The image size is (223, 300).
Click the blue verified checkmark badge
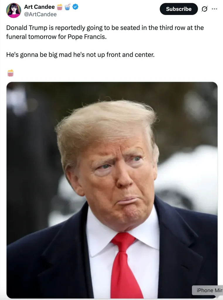pyautogui.click(x=75, y=7)
